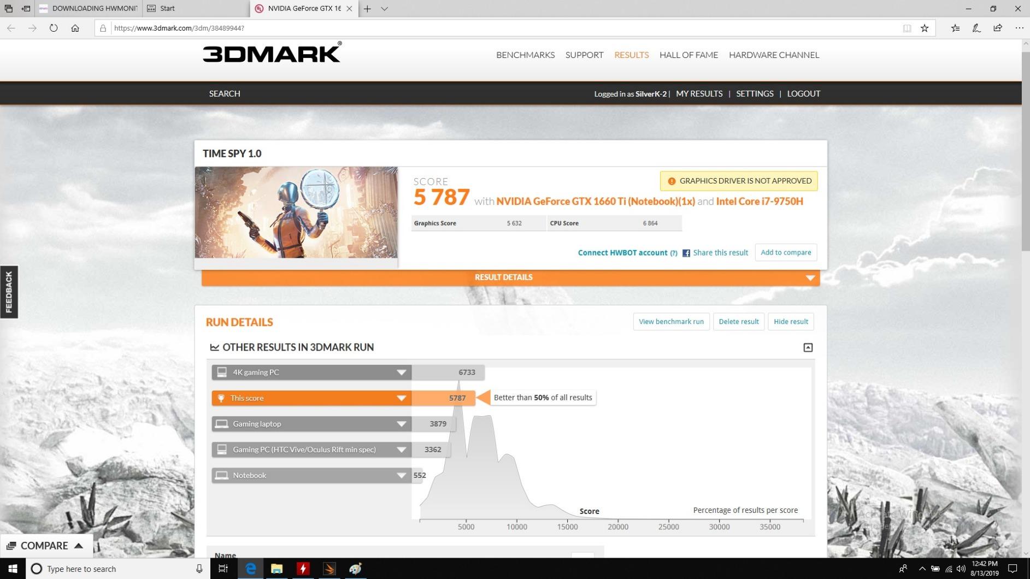Open My Results page
This screenshot has width=1030, height=579.
point(699,93)
